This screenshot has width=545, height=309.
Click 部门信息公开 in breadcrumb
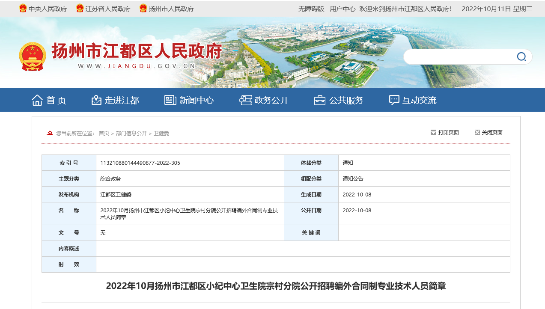click(x=131, y=134)
